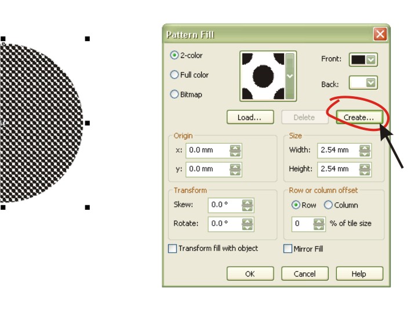Image resolution: width=411 pixels, height=313 pixels.
Task: Click the Load... button
Action: click(249, 117)
